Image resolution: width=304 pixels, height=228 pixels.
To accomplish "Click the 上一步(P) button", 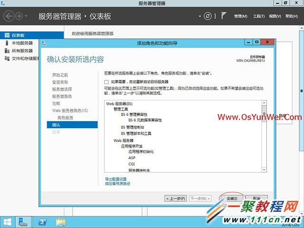I will [176, 199].
